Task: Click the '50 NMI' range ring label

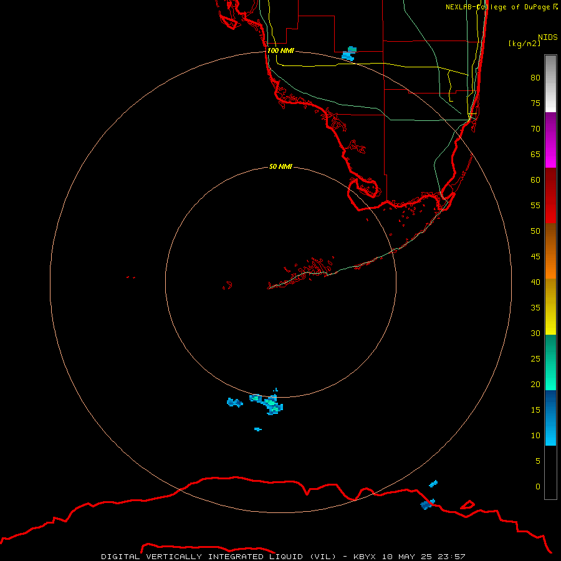Action: pos(280,166)
